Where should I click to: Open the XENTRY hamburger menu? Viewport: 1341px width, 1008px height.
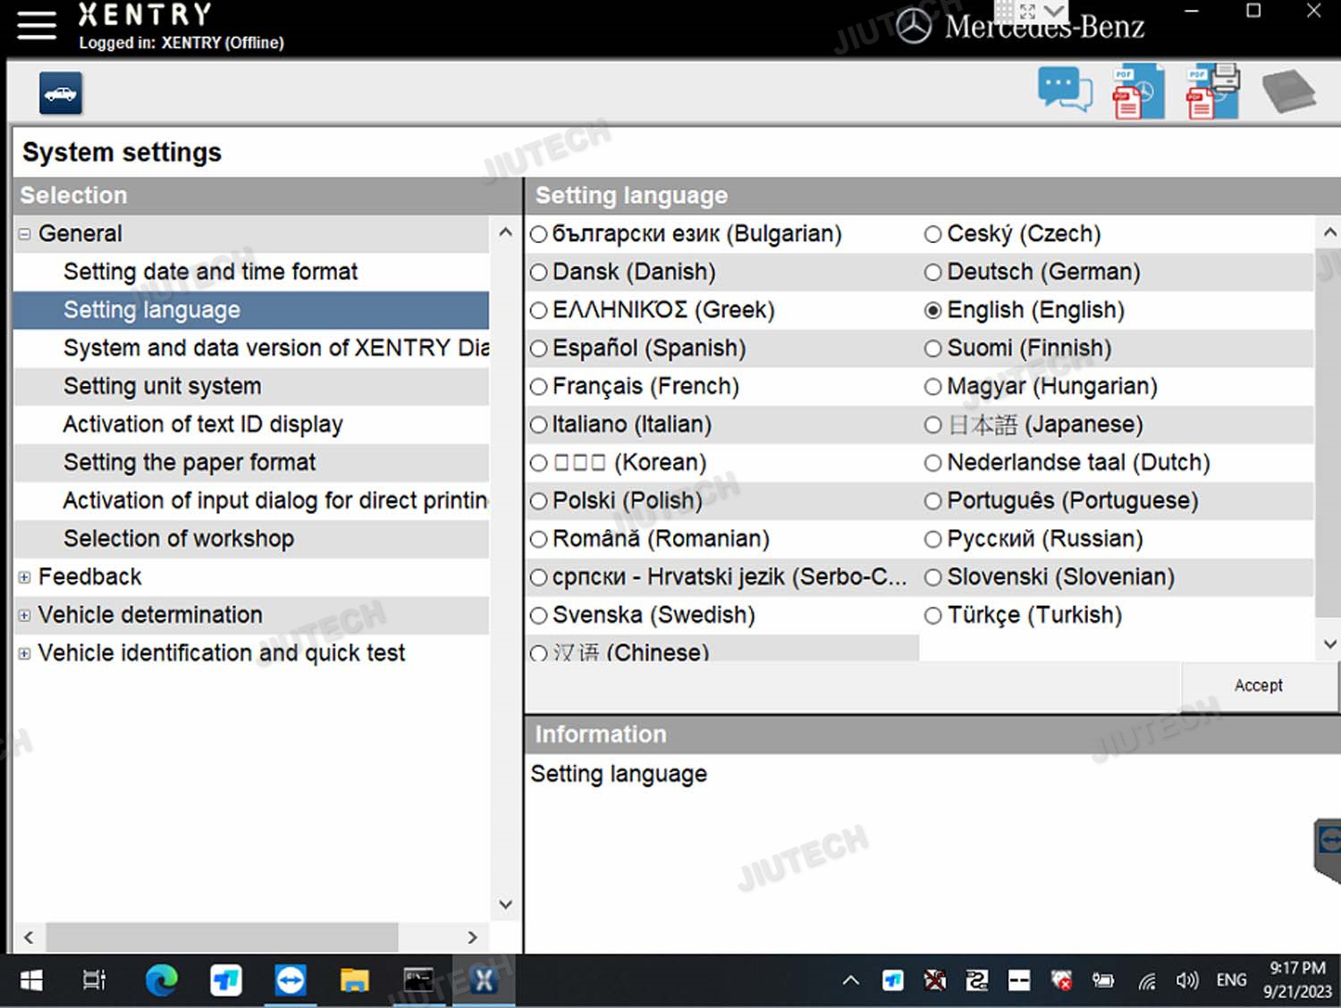point(36,25)
